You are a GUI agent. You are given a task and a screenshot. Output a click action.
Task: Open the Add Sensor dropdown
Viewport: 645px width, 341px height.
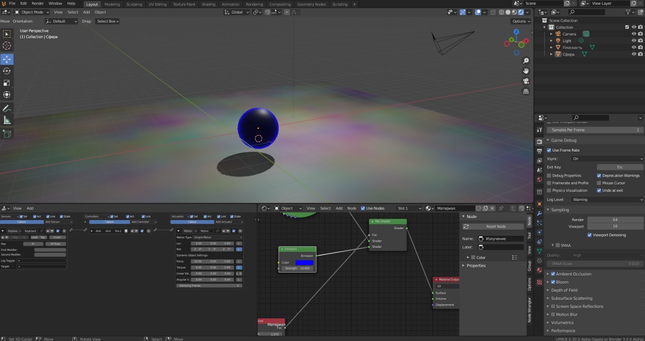pos(59,222)
